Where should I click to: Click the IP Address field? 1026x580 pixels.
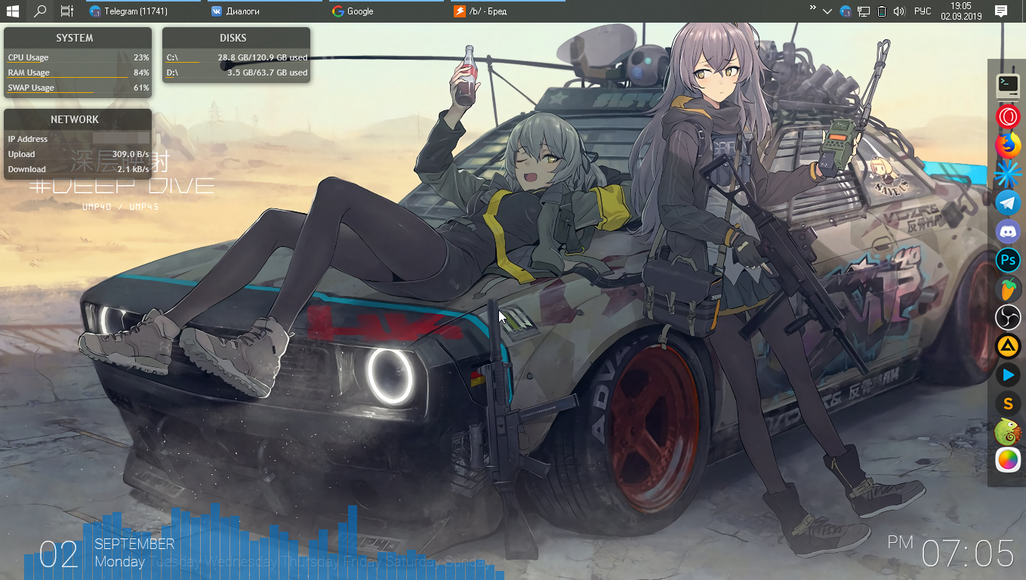point(78,139)
